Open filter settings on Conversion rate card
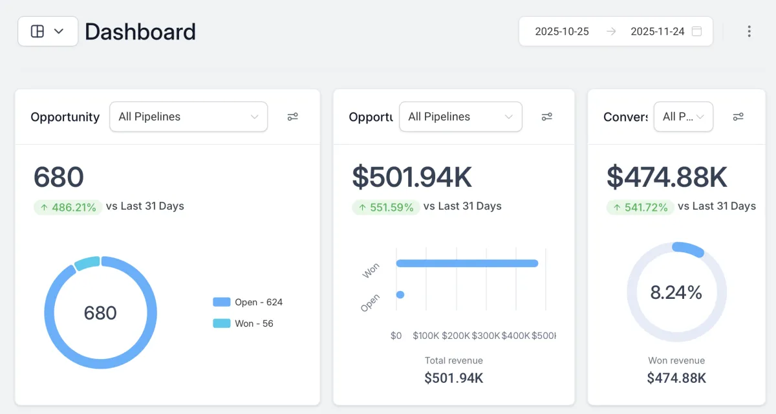The height and width of the screenshot is (414, 776). click(x=738, y=116)
